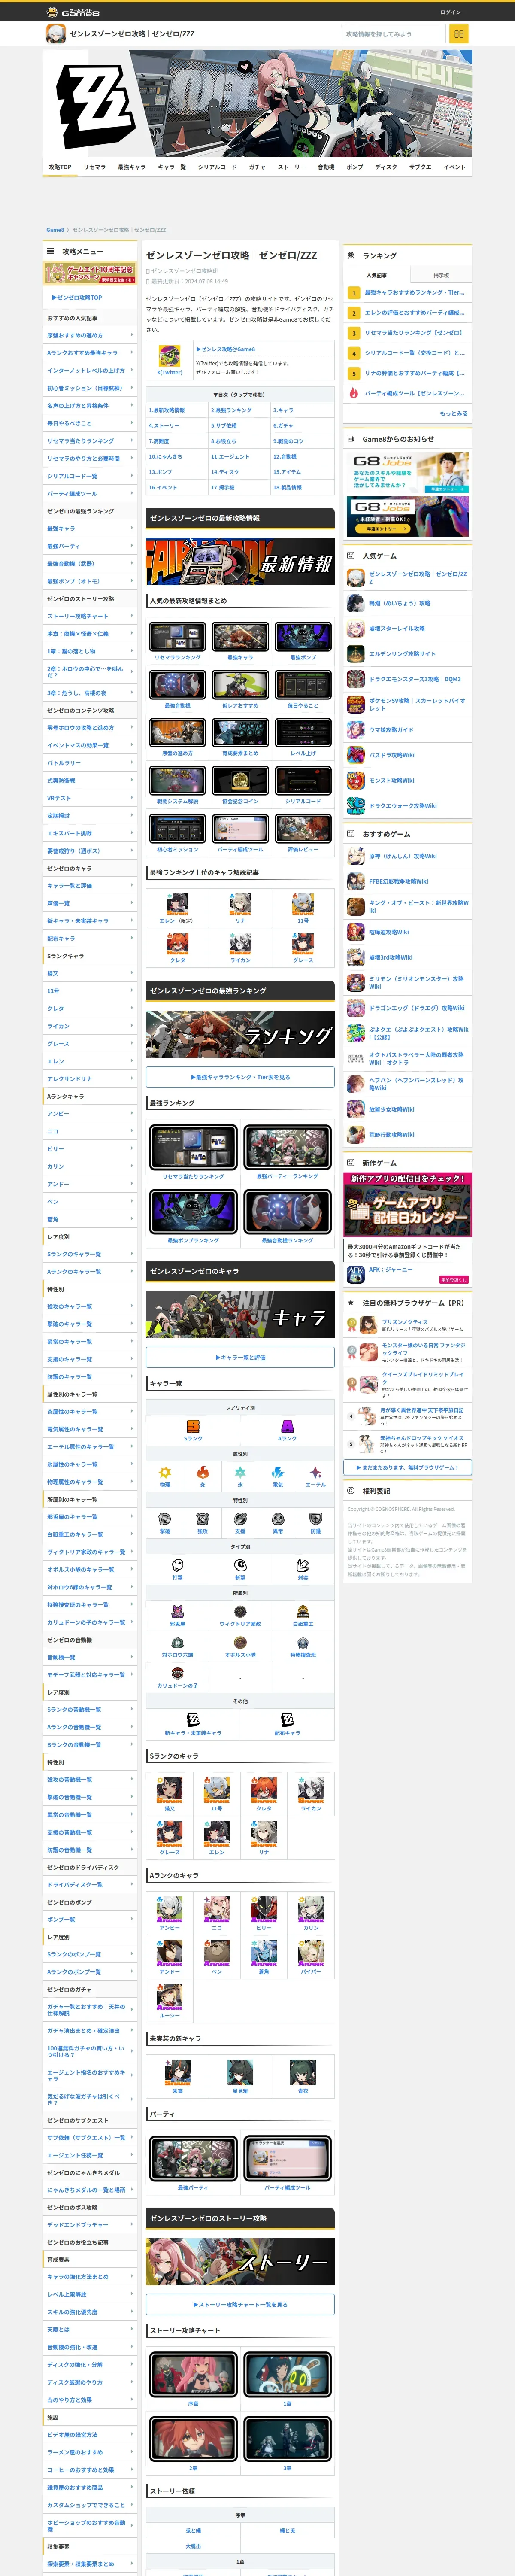This screenshot has height=2576, width=515.
Task: Open the イベント navigation tab
Action: (455, 167)
